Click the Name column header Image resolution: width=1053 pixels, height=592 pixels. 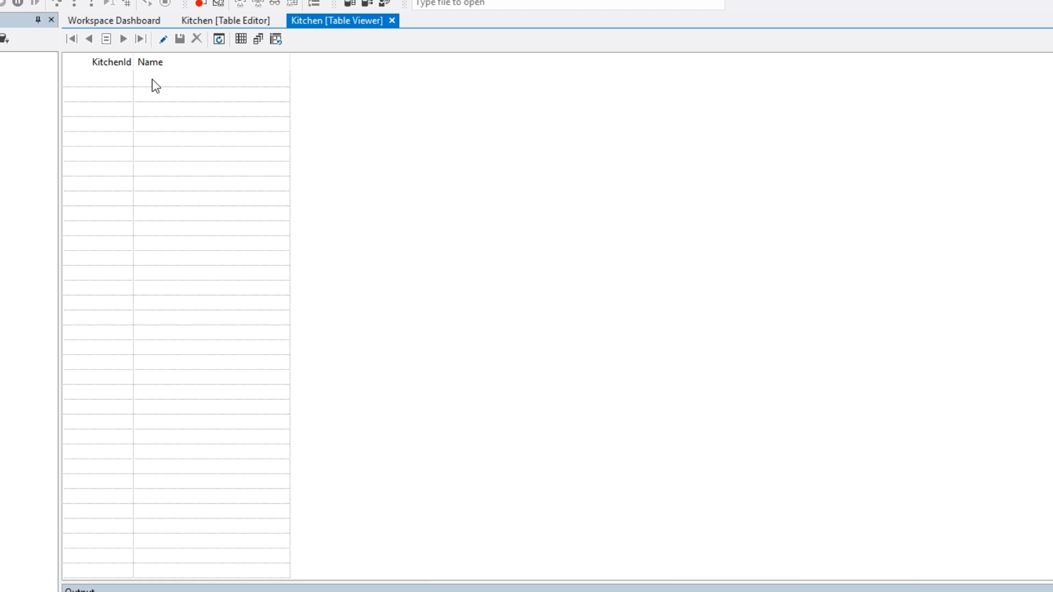point(150,62)
